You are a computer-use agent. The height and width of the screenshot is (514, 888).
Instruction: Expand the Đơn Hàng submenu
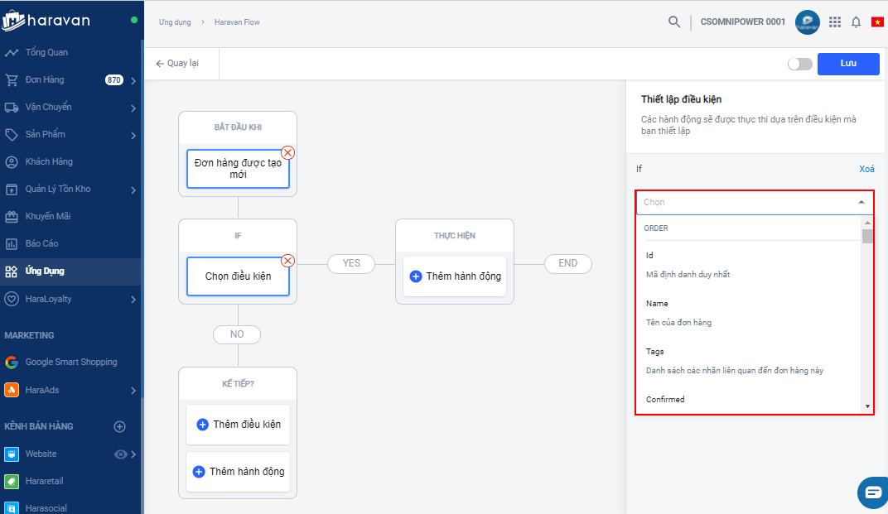[133, 80]
